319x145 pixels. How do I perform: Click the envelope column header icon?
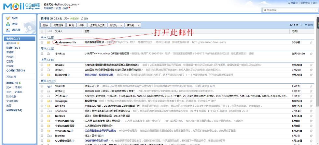click(49, 31)
